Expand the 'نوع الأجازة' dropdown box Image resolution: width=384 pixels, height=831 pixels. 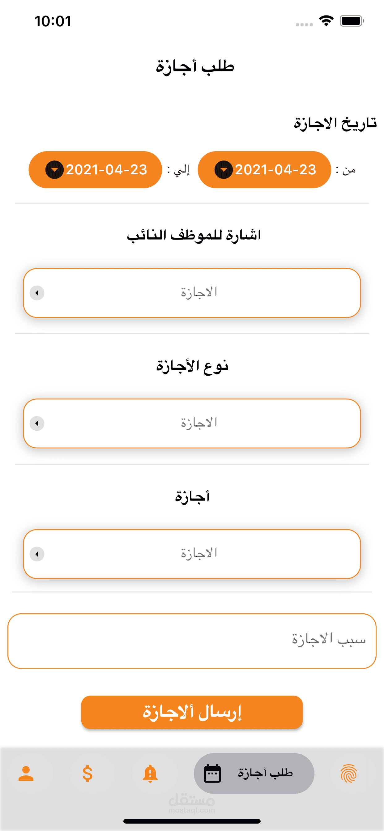[192, 424]
